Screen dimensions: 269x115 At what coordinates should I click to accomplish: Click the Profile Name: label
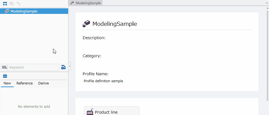coord(96,74)
